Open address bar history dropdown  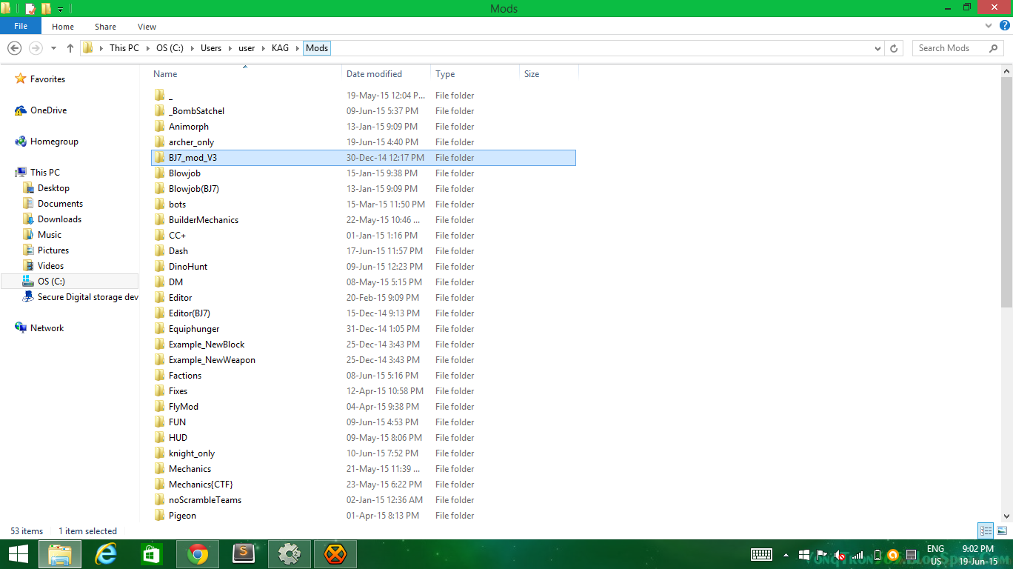coord(877,48)
